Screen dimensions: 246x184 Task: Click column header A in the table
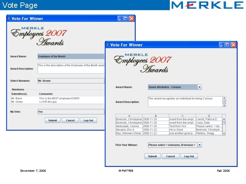coord(129,116)
